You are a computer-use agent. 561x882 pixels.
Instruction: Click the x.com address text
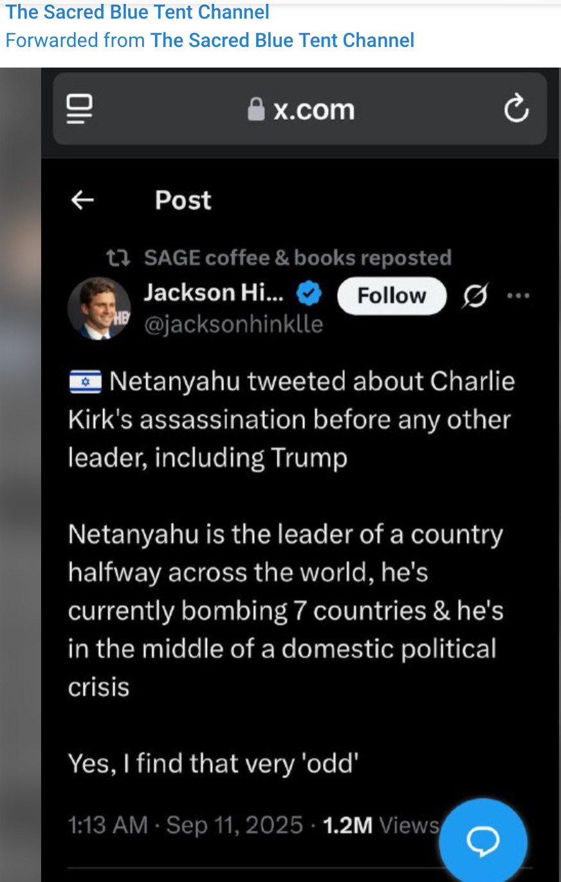tap(314, 109)
